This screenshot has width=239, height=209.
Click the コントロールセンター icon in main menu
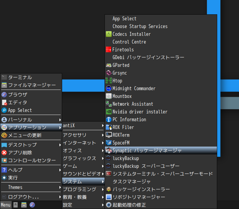tap(4, 160)
